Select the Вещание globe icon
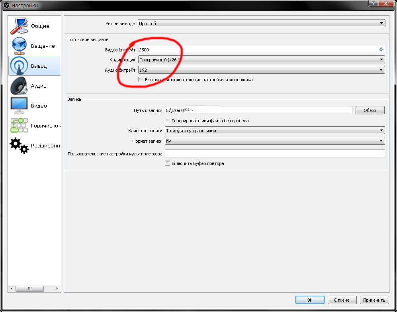The height and width of the screenshot is (312, 397). point(19,46)
